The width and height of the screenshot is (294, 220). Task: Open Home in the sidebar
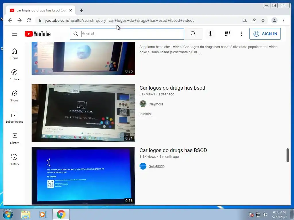coord(14,54)
